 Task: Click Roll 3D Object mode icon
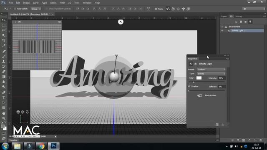coord(173,9)
